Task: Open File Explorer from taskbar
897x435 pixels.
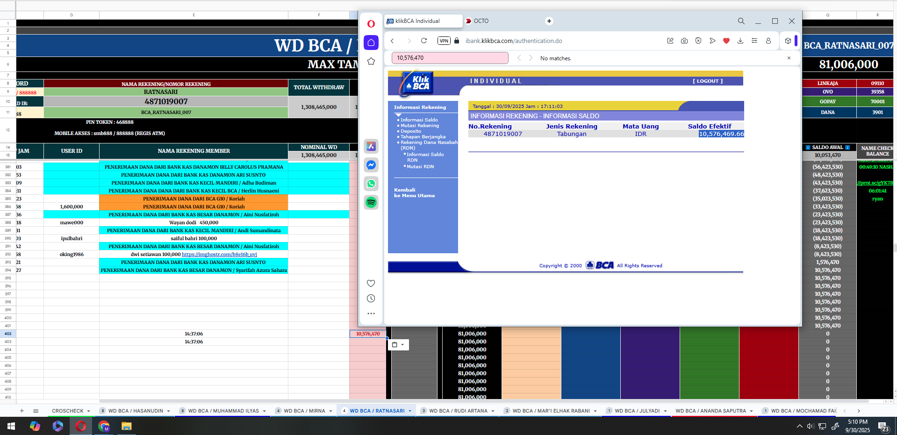Action: pos(126,426)
